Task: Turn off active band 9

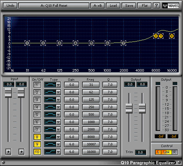Action: click(x=37, y=144)
